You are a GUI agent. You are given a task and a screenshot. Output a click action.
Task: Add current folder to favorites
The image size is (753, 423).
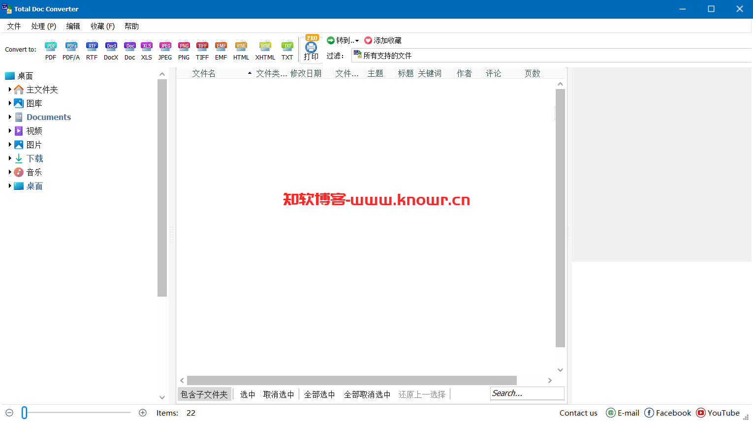(383, 40)
